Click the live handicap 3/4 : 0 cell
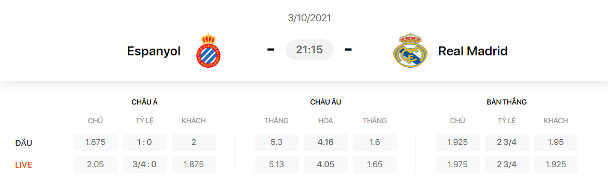This screenshot has height=193, width=608. pos(145,165)
